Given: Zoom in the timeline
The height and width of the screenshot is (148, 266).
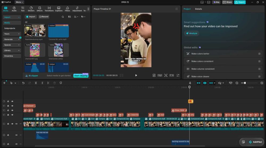Looking at the screenshot, I should [x=262, y=83].
